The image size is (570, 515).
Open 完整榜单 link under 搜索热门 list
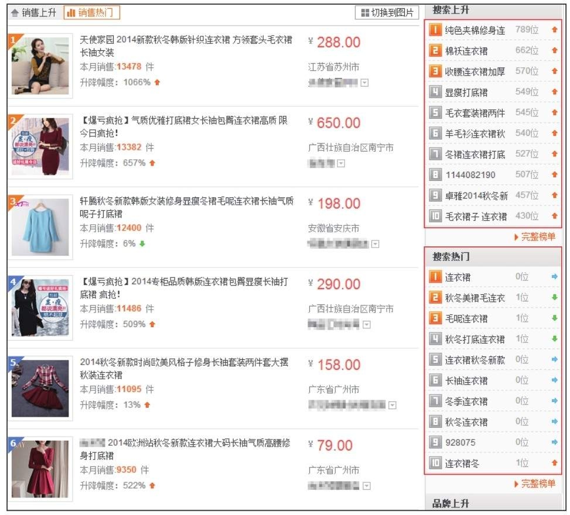(x=534, y=483)
